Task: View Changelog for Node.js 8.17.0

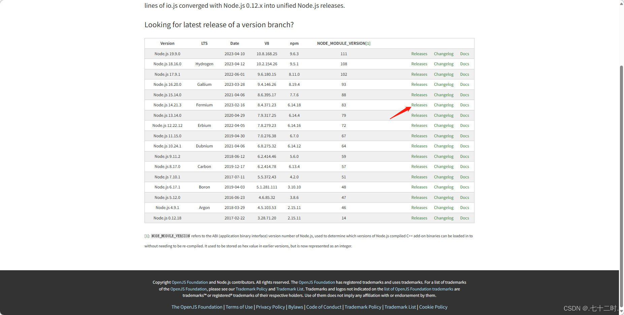Action: click(444, 167)
